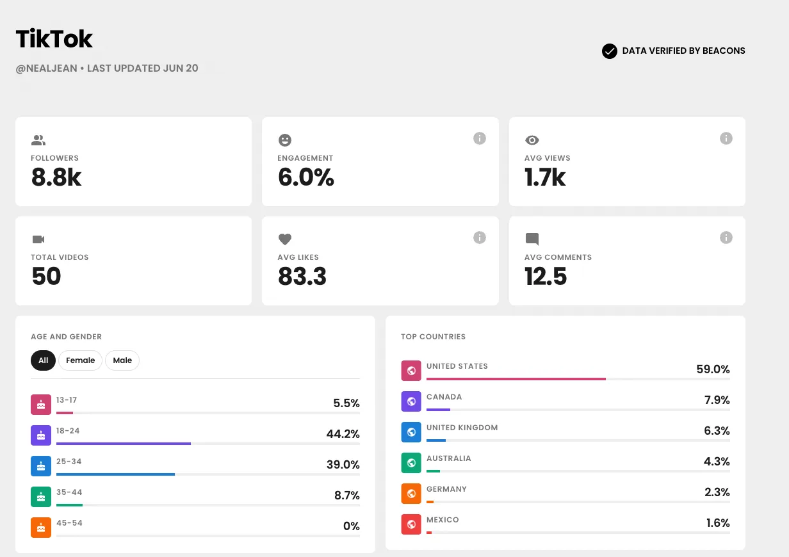Click the 50 total videos value
Viewport: 789px width, 557px height.
pyautogui.click(x=46, y=277)
